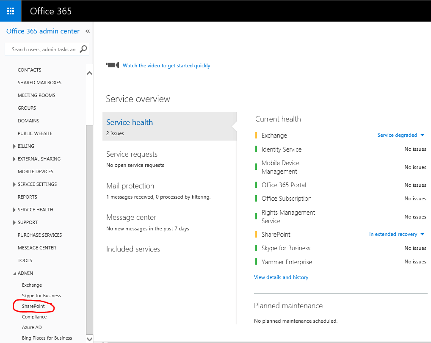Click the sidebar vertical scrollbar thumb
This screenshot has height=343, width=431.
point(89,230)
